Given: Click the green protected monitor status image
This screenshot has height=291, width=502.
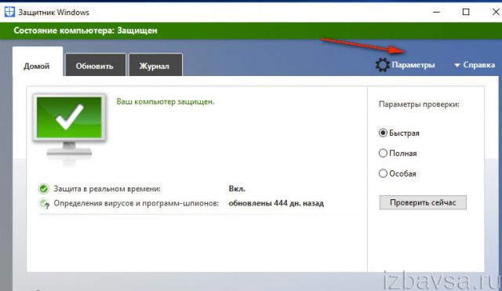Looking at the screenshot, I should tap(70, 129).
